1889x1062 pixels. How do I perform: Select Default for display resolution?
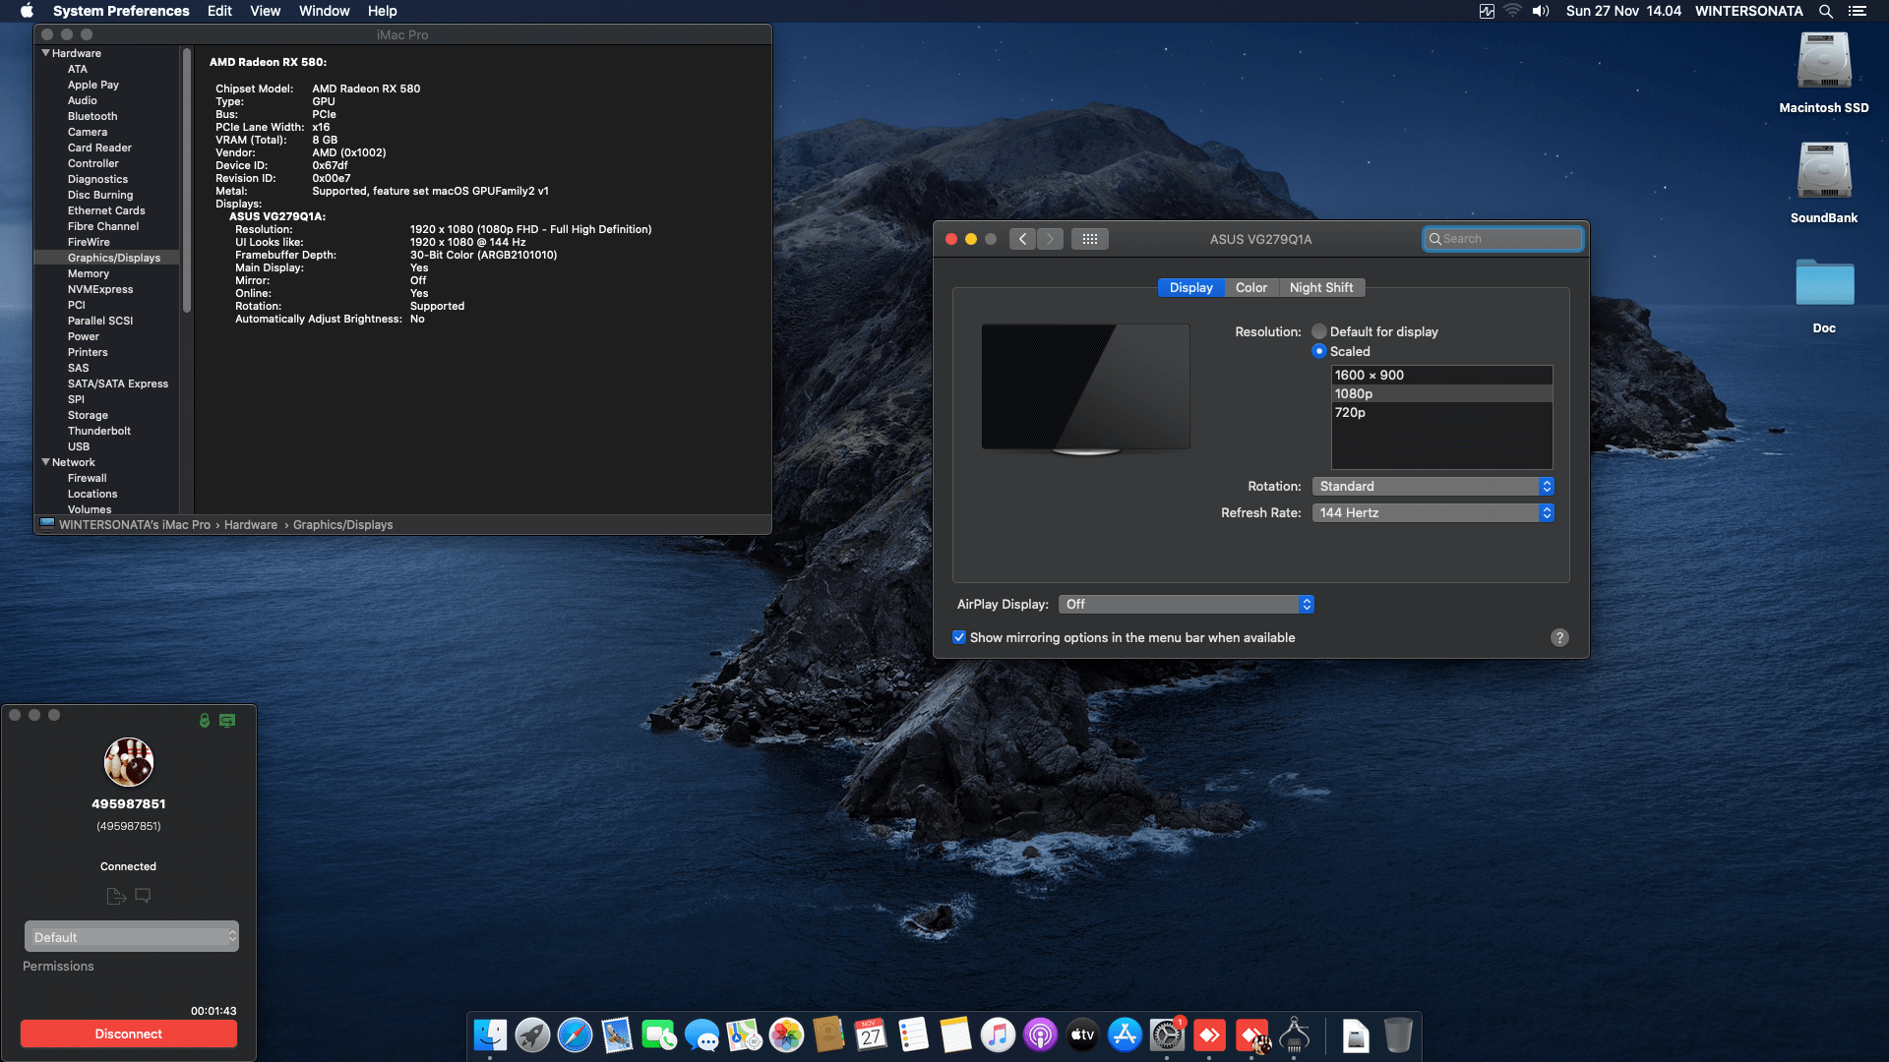pos(1319,331)
